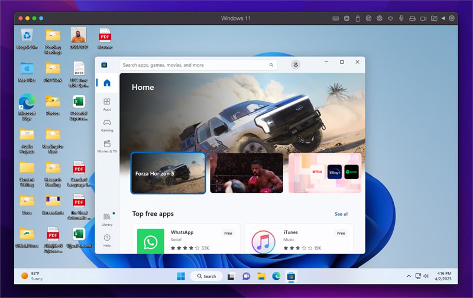
Task: Open the Windows Start menu
Action: click(x=181, y=276)
